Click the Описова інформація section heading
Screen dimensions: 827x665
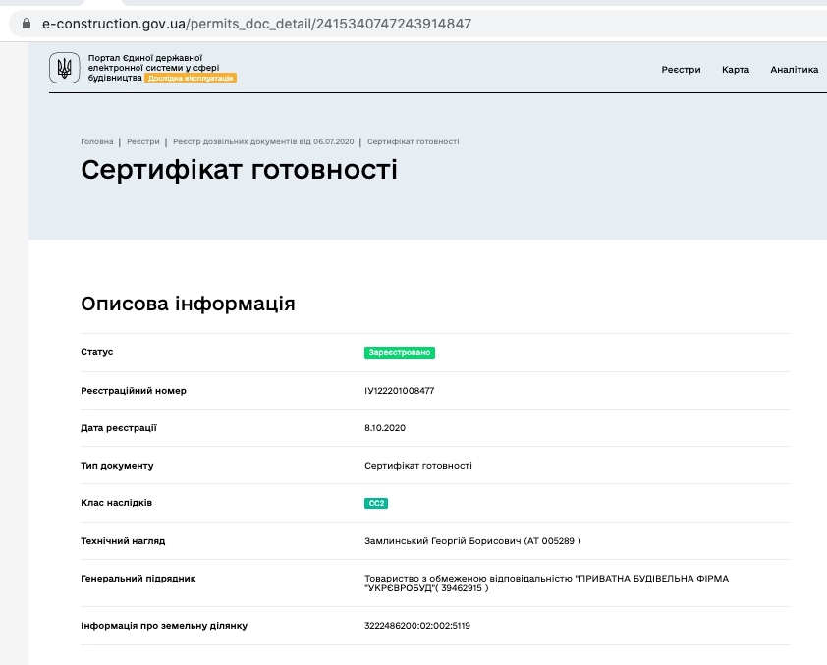(x=188, y=304)
